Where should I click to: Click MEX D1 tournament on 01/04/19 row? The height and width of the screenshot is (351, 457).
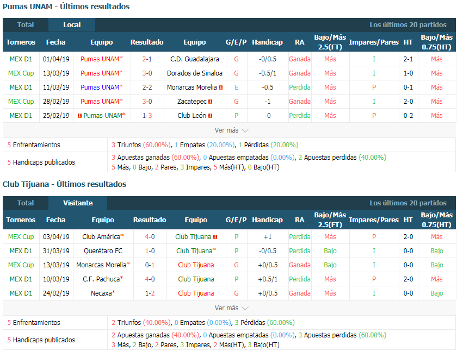pyautogui.click(x=21, y=59)
